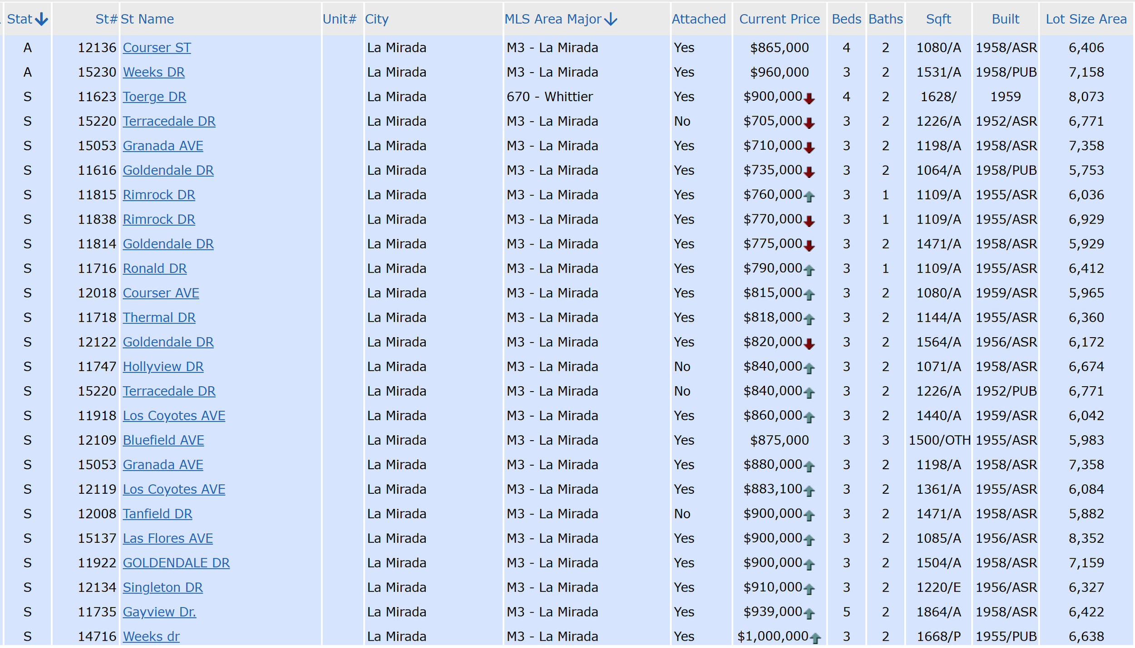This screenshot has width=1135, height=648.
Task: Click green price-up arrow on Ronald DR row
Action: (809, 270)
